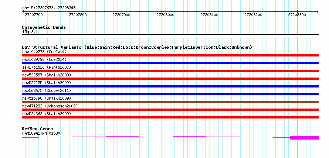Open variant esv2751526 (Pinto2007) label
The height and width of the screenshot is (158, 329).
[x=47, y=67]
